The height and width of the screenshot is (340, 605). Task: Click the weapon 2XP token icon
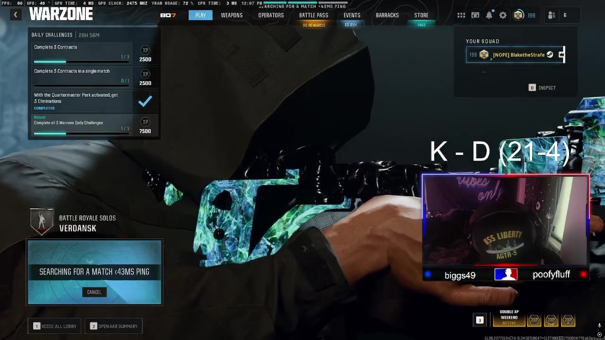[551, 320]
